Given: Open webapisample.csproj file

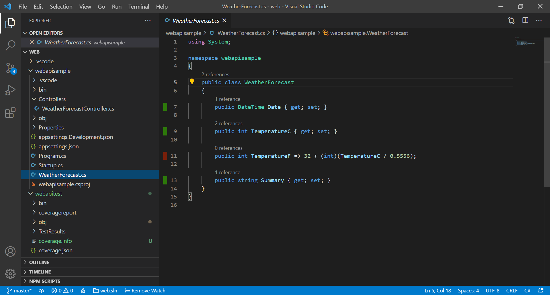Looking at the screenshot, I should tap(90, 184).
